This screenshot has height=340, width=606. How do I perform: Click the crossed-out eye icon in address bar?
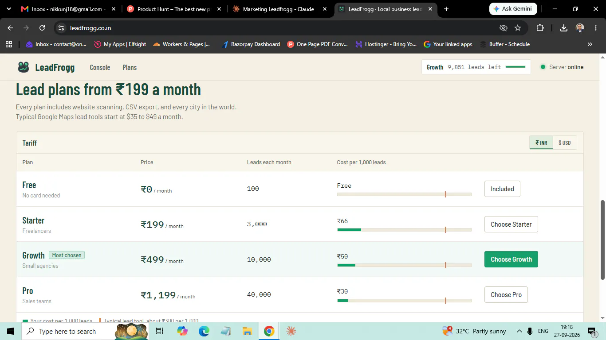pyautogui.click(x=503, y=28)
